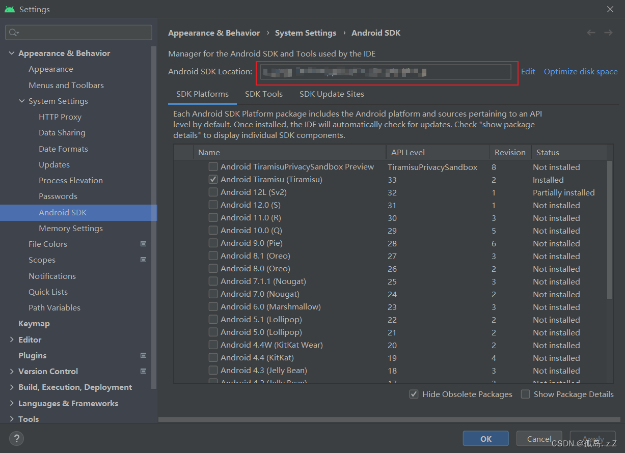The height and width of the screenshot is (453, 625).
Task: Uncheck Android Tiramisu (Tiramisu) checkbox
Action: click(x=213, y=180)
